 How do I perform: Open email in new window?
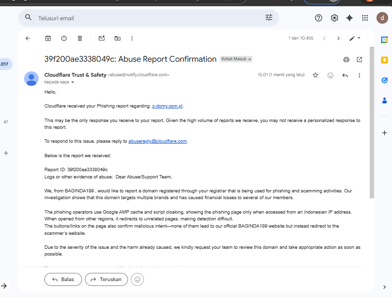point(359,59)
